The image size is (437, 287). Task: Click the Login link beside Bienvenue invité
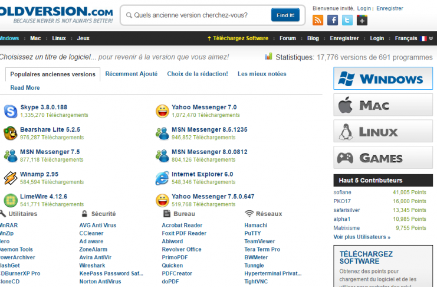(x=364, y=8)
